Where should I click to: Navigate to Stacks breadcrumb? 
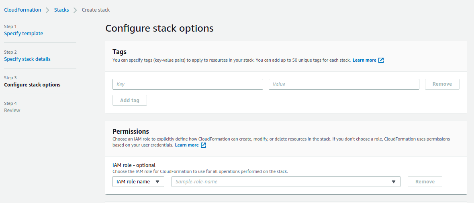tap(61, 10)
